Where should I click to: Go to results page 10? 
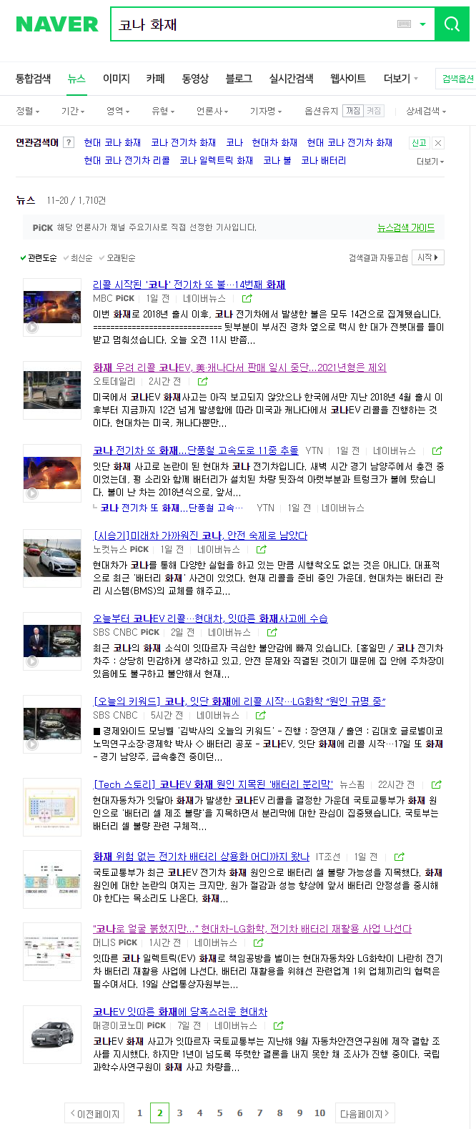[319, 1113]
